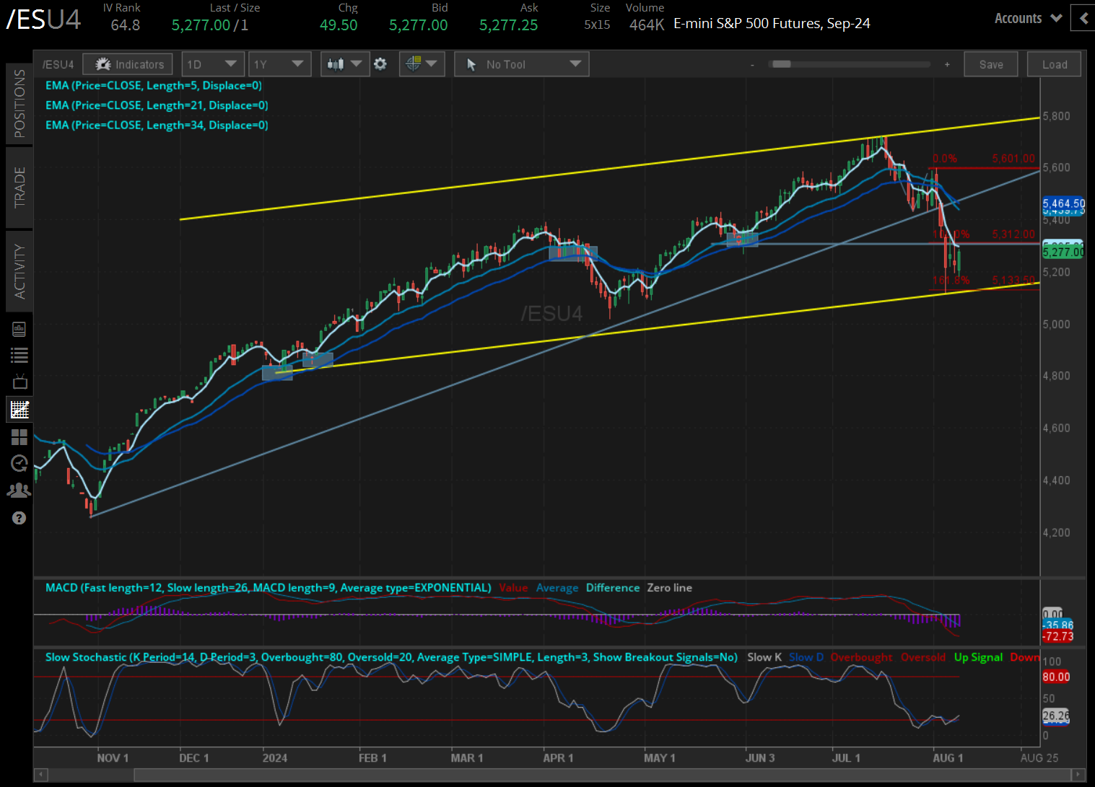Open the chart settings gear
The height and width of the screenshot is (787, 1095).
pyautogui.click(x=380, y=63)
